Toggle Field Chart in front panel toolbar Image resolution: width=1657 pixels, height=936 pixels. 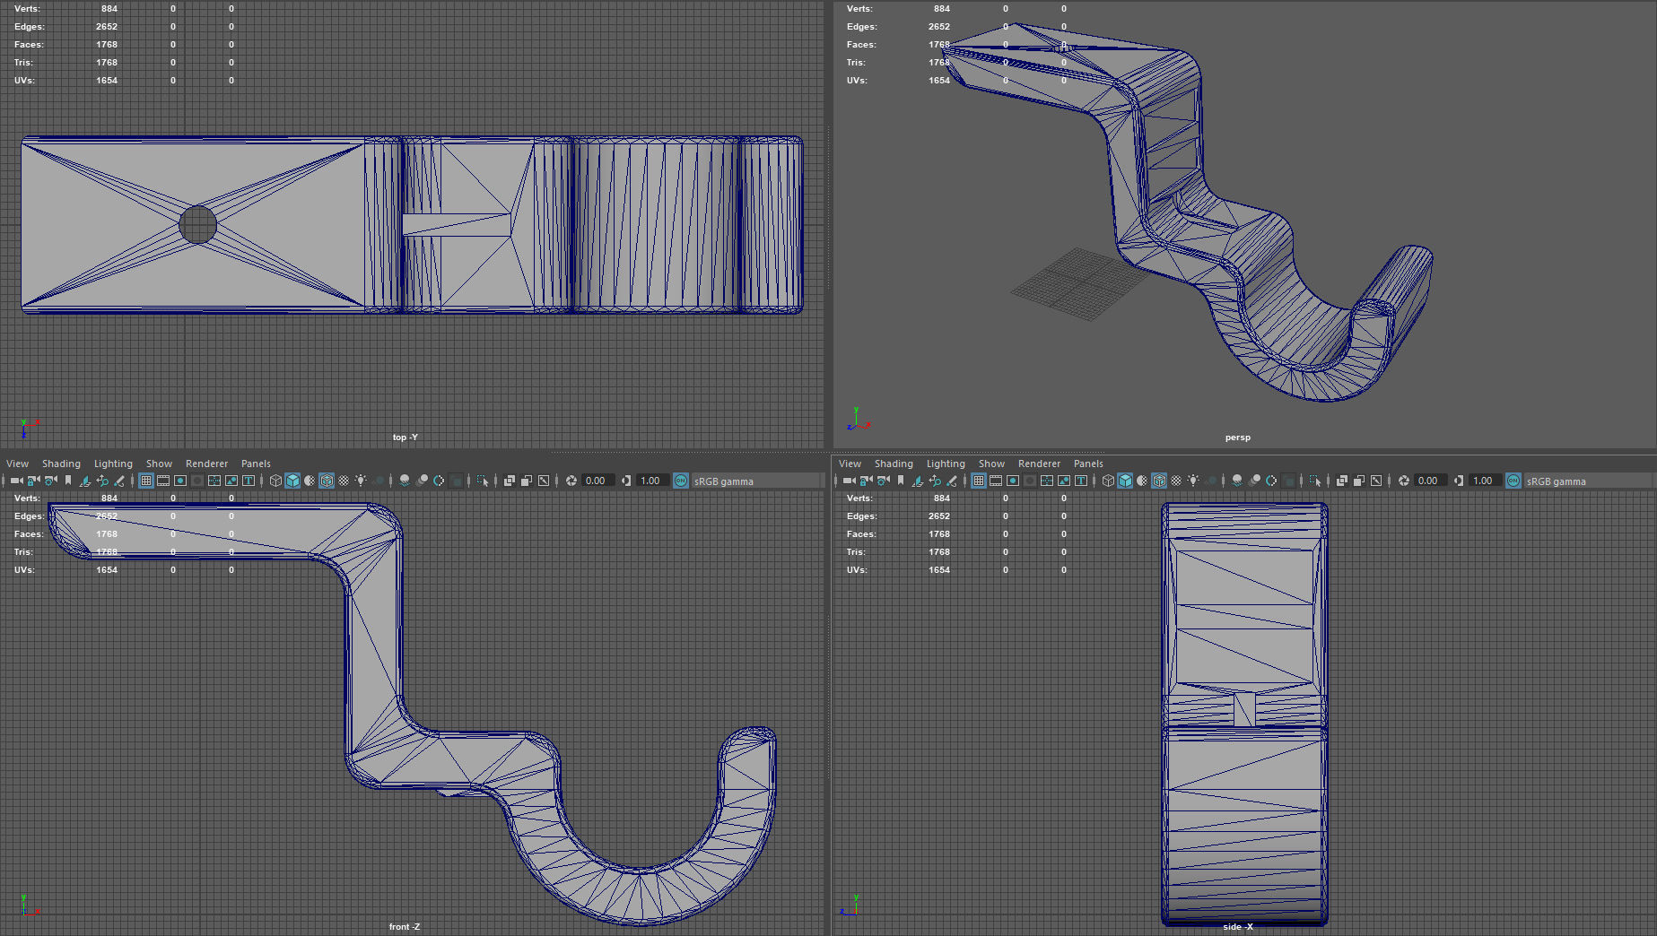(x=214, y=481)
